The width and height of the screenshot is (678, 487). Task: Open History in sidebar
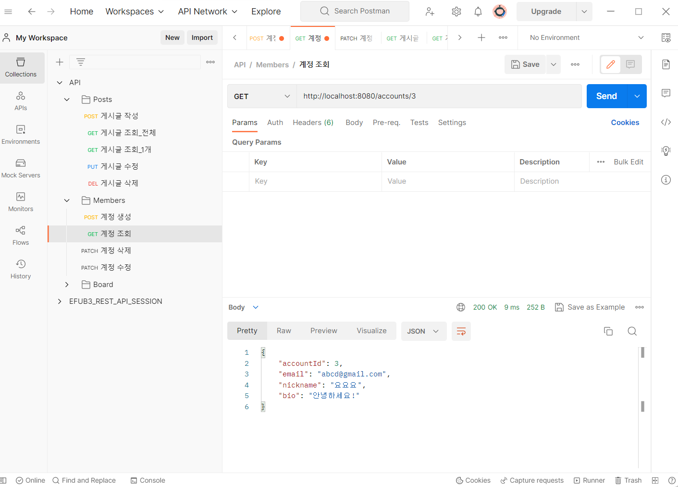click(x=21, y=269)
